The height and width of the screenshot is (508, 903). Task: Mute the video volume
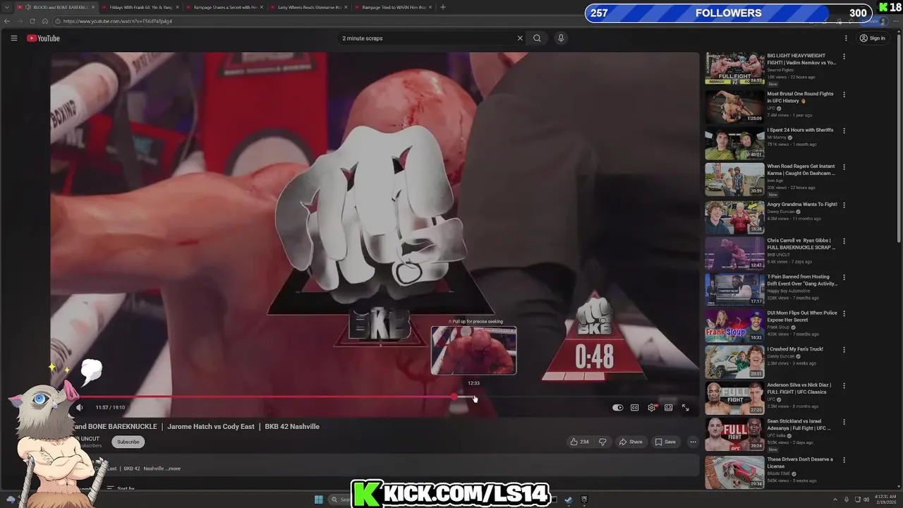[x=79, y=407]
